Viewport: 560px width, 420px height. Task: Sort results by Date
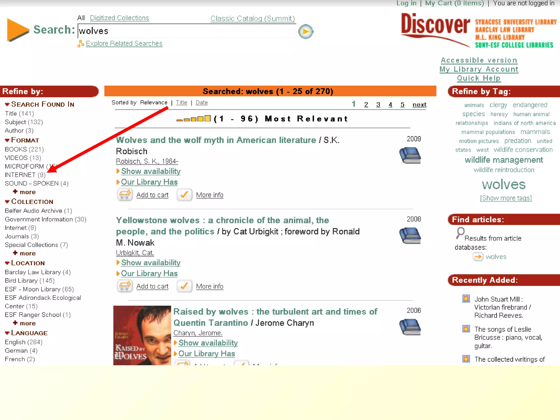202,103
